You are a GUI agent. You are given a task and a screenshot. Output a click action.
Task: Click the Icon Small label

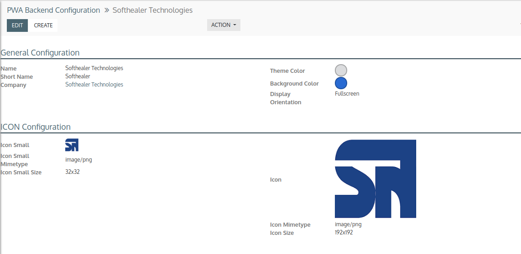15,145
